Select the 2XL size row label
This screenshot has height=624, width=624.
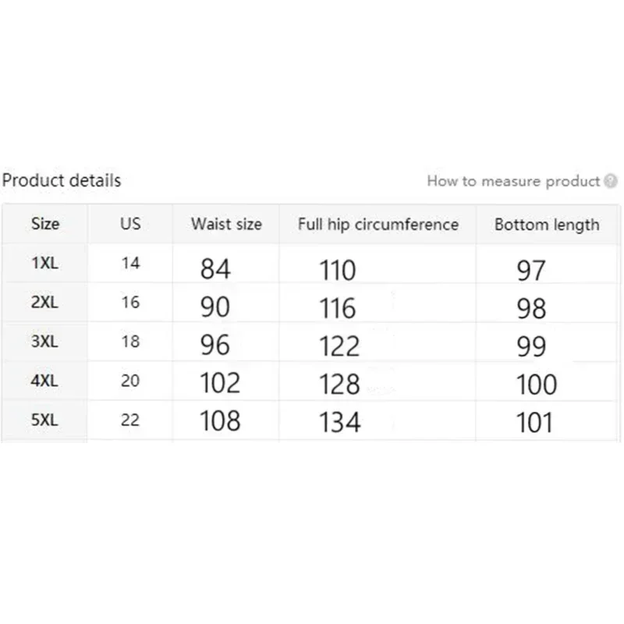(44, 303)
